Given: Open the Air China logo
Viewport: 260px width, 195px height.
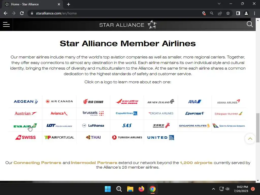Looking at the screenshot, I should click(x=93, y=102).
